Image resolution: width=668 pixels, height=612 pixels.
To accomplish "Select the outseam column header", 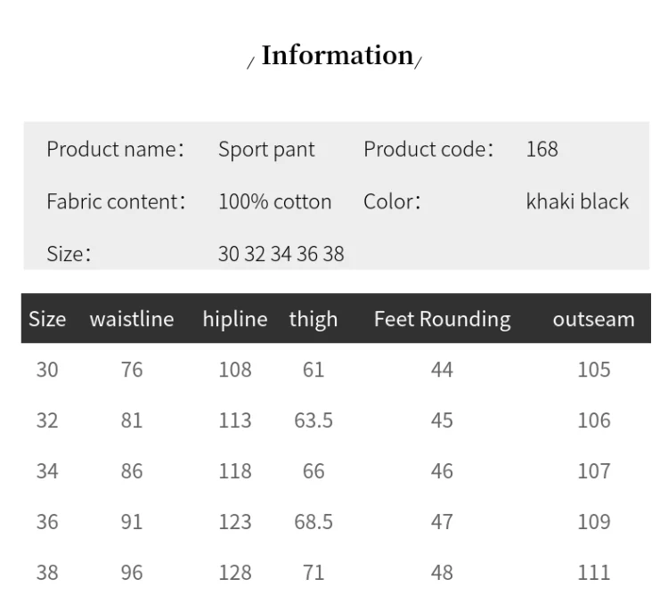I will coord(593,319).
